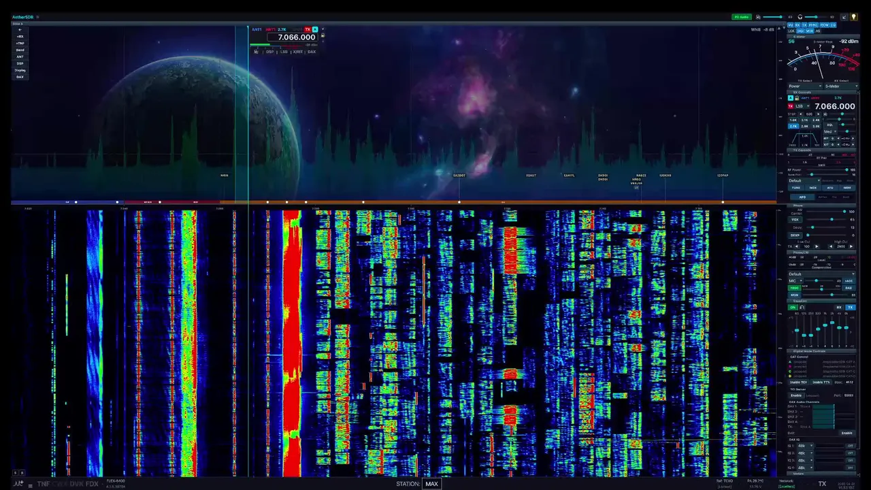The width and height of the screenshot is (871, 490).
Task: Toggle the PROC speech processor button
Action: pos(794,288)
